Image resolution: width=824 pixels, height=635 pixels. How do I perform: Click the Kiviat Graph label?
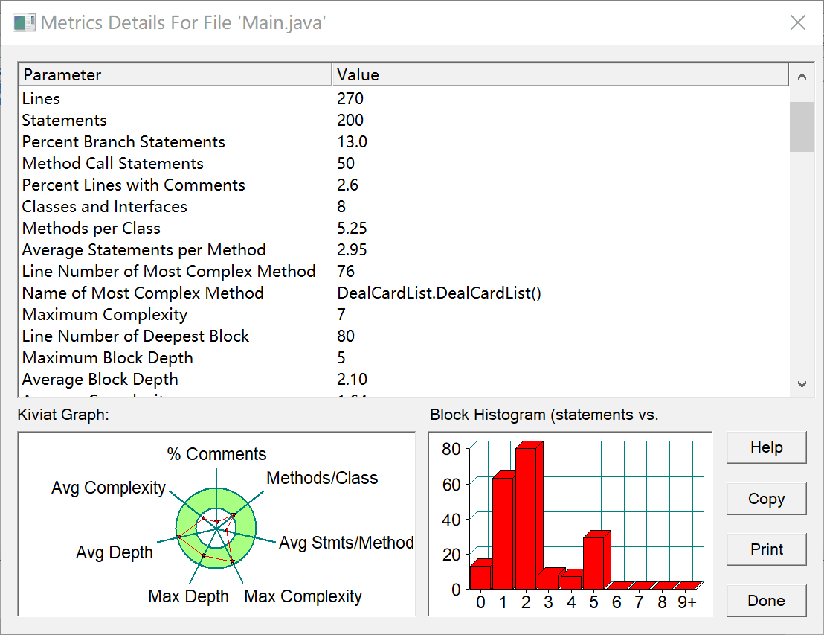point(63,415)
